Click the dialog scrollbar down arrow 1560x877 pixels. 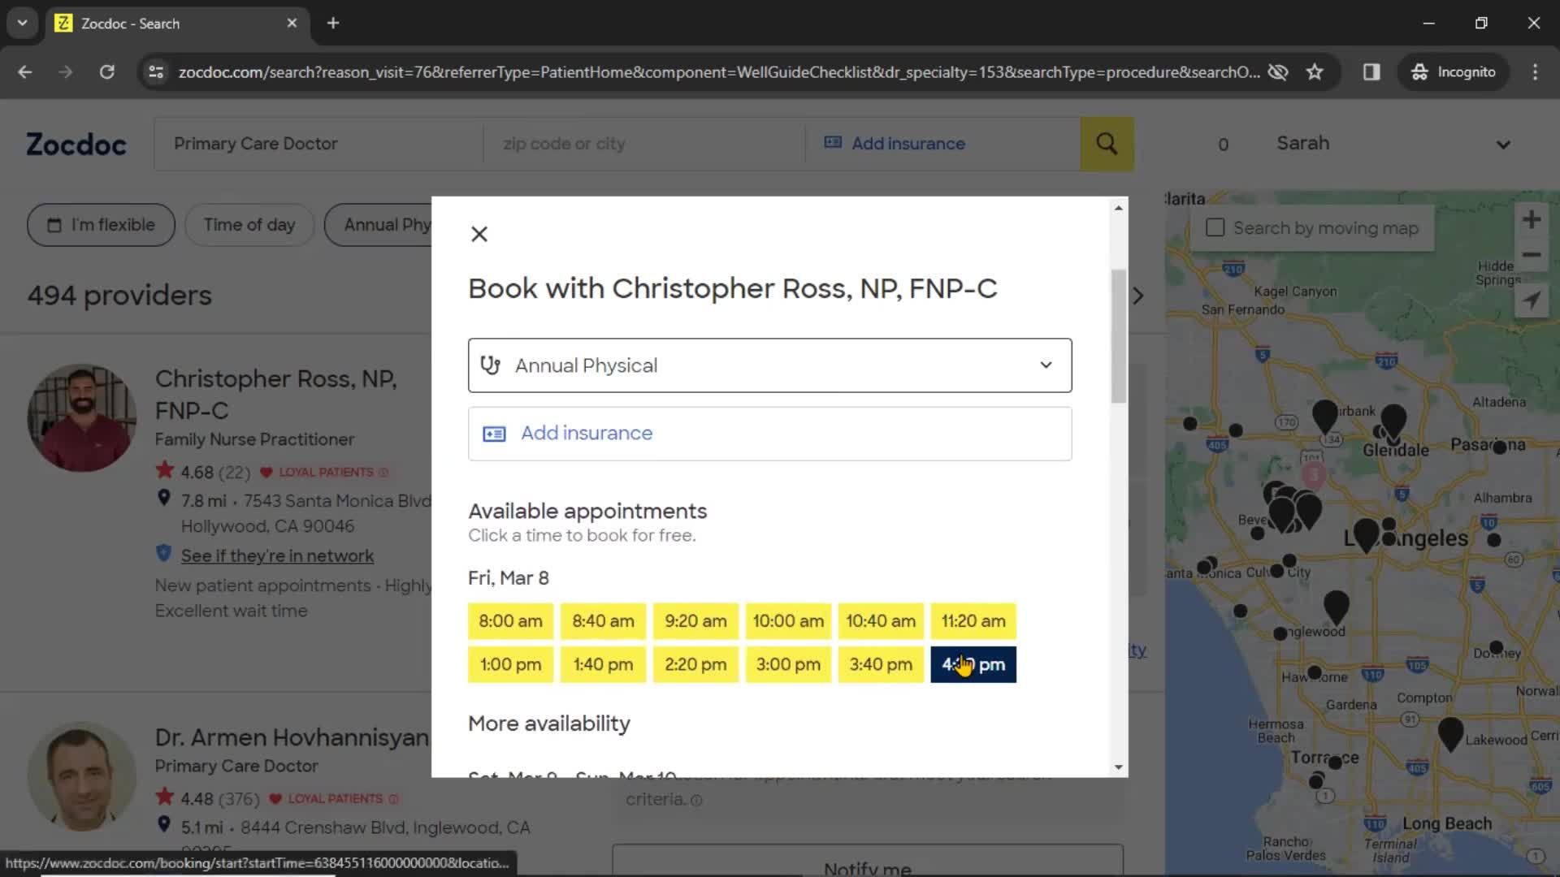1119,767
